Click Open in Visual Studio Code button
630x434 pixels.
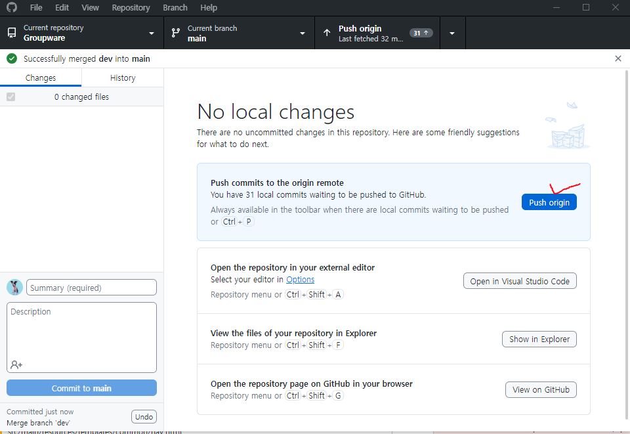pyautogui.click(x=520, y=281)
